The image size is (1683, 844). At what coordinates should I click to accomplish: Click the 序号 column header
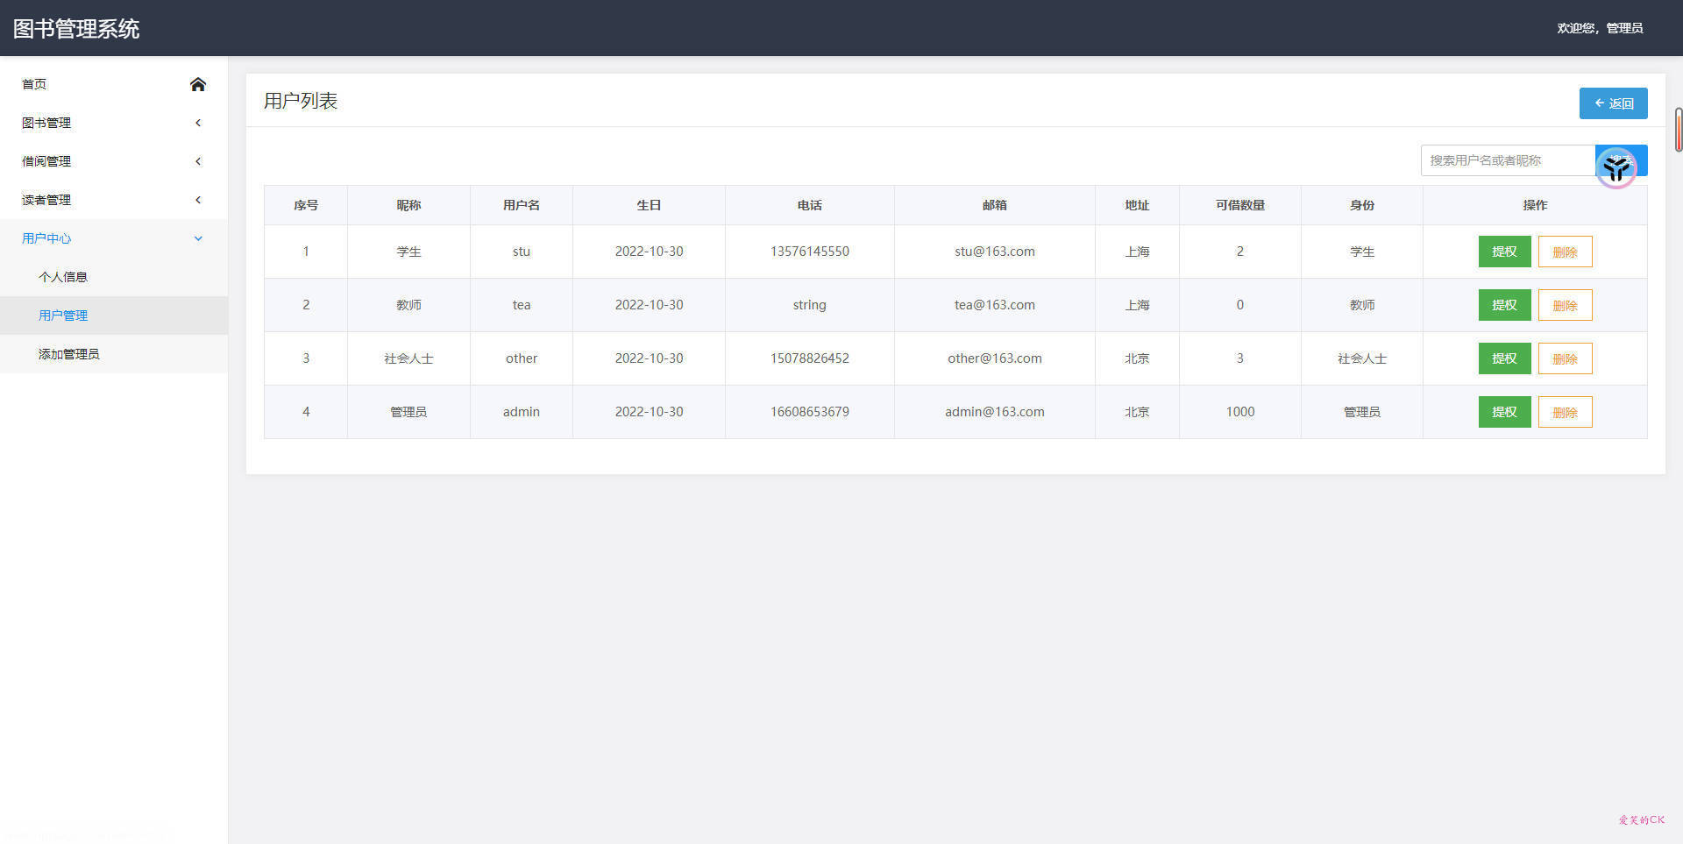(x=306, y=205)
